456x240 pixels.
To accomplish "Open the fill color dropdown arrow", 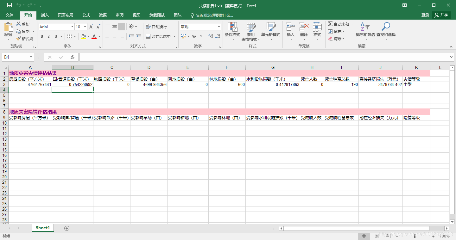I will pos(88,36).
